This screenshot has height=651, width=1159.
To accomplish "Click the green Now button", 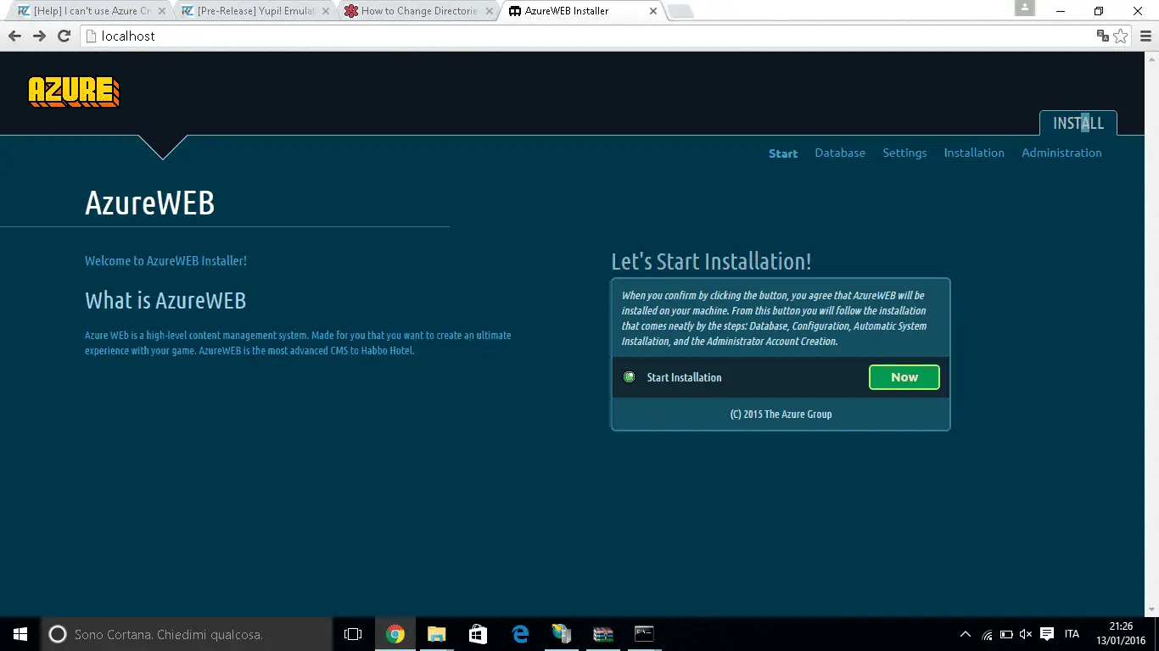I will (x=904, y=377).
